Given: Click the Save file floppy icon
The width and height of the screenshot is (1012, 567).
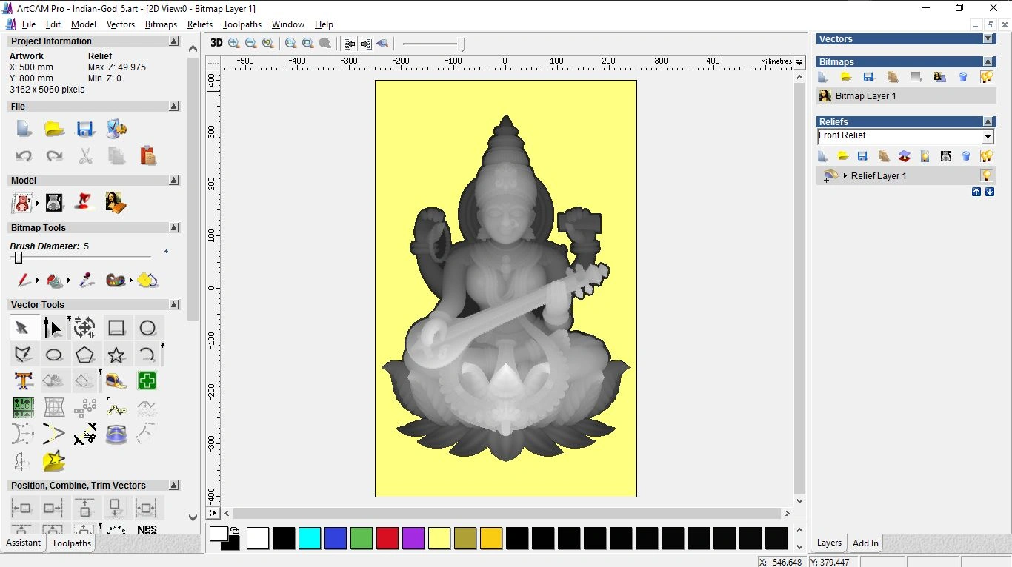Looking at the screenshot, I should click(x=85, y=130).
